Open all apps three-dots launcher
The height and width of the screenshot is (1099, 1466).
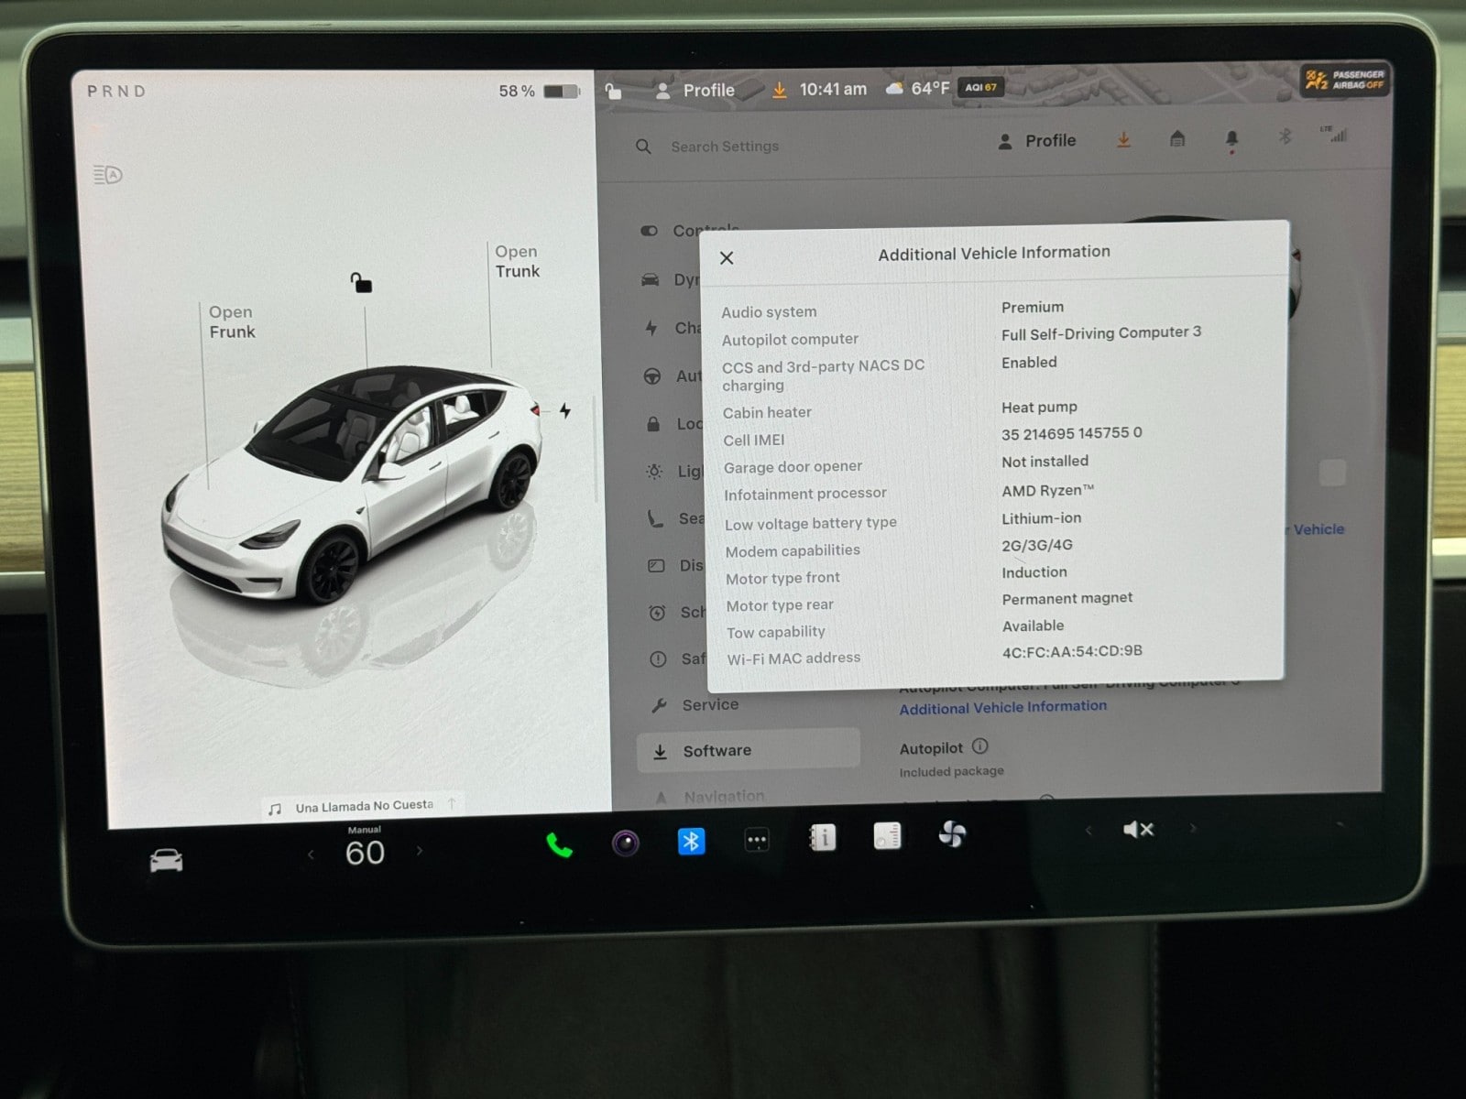coord(757,840)
